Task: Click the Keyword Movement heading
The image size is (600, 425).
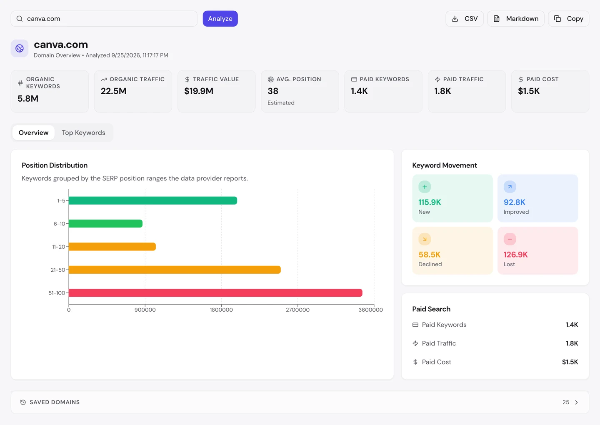Action: pyautogui.click(x=445, y=165)
